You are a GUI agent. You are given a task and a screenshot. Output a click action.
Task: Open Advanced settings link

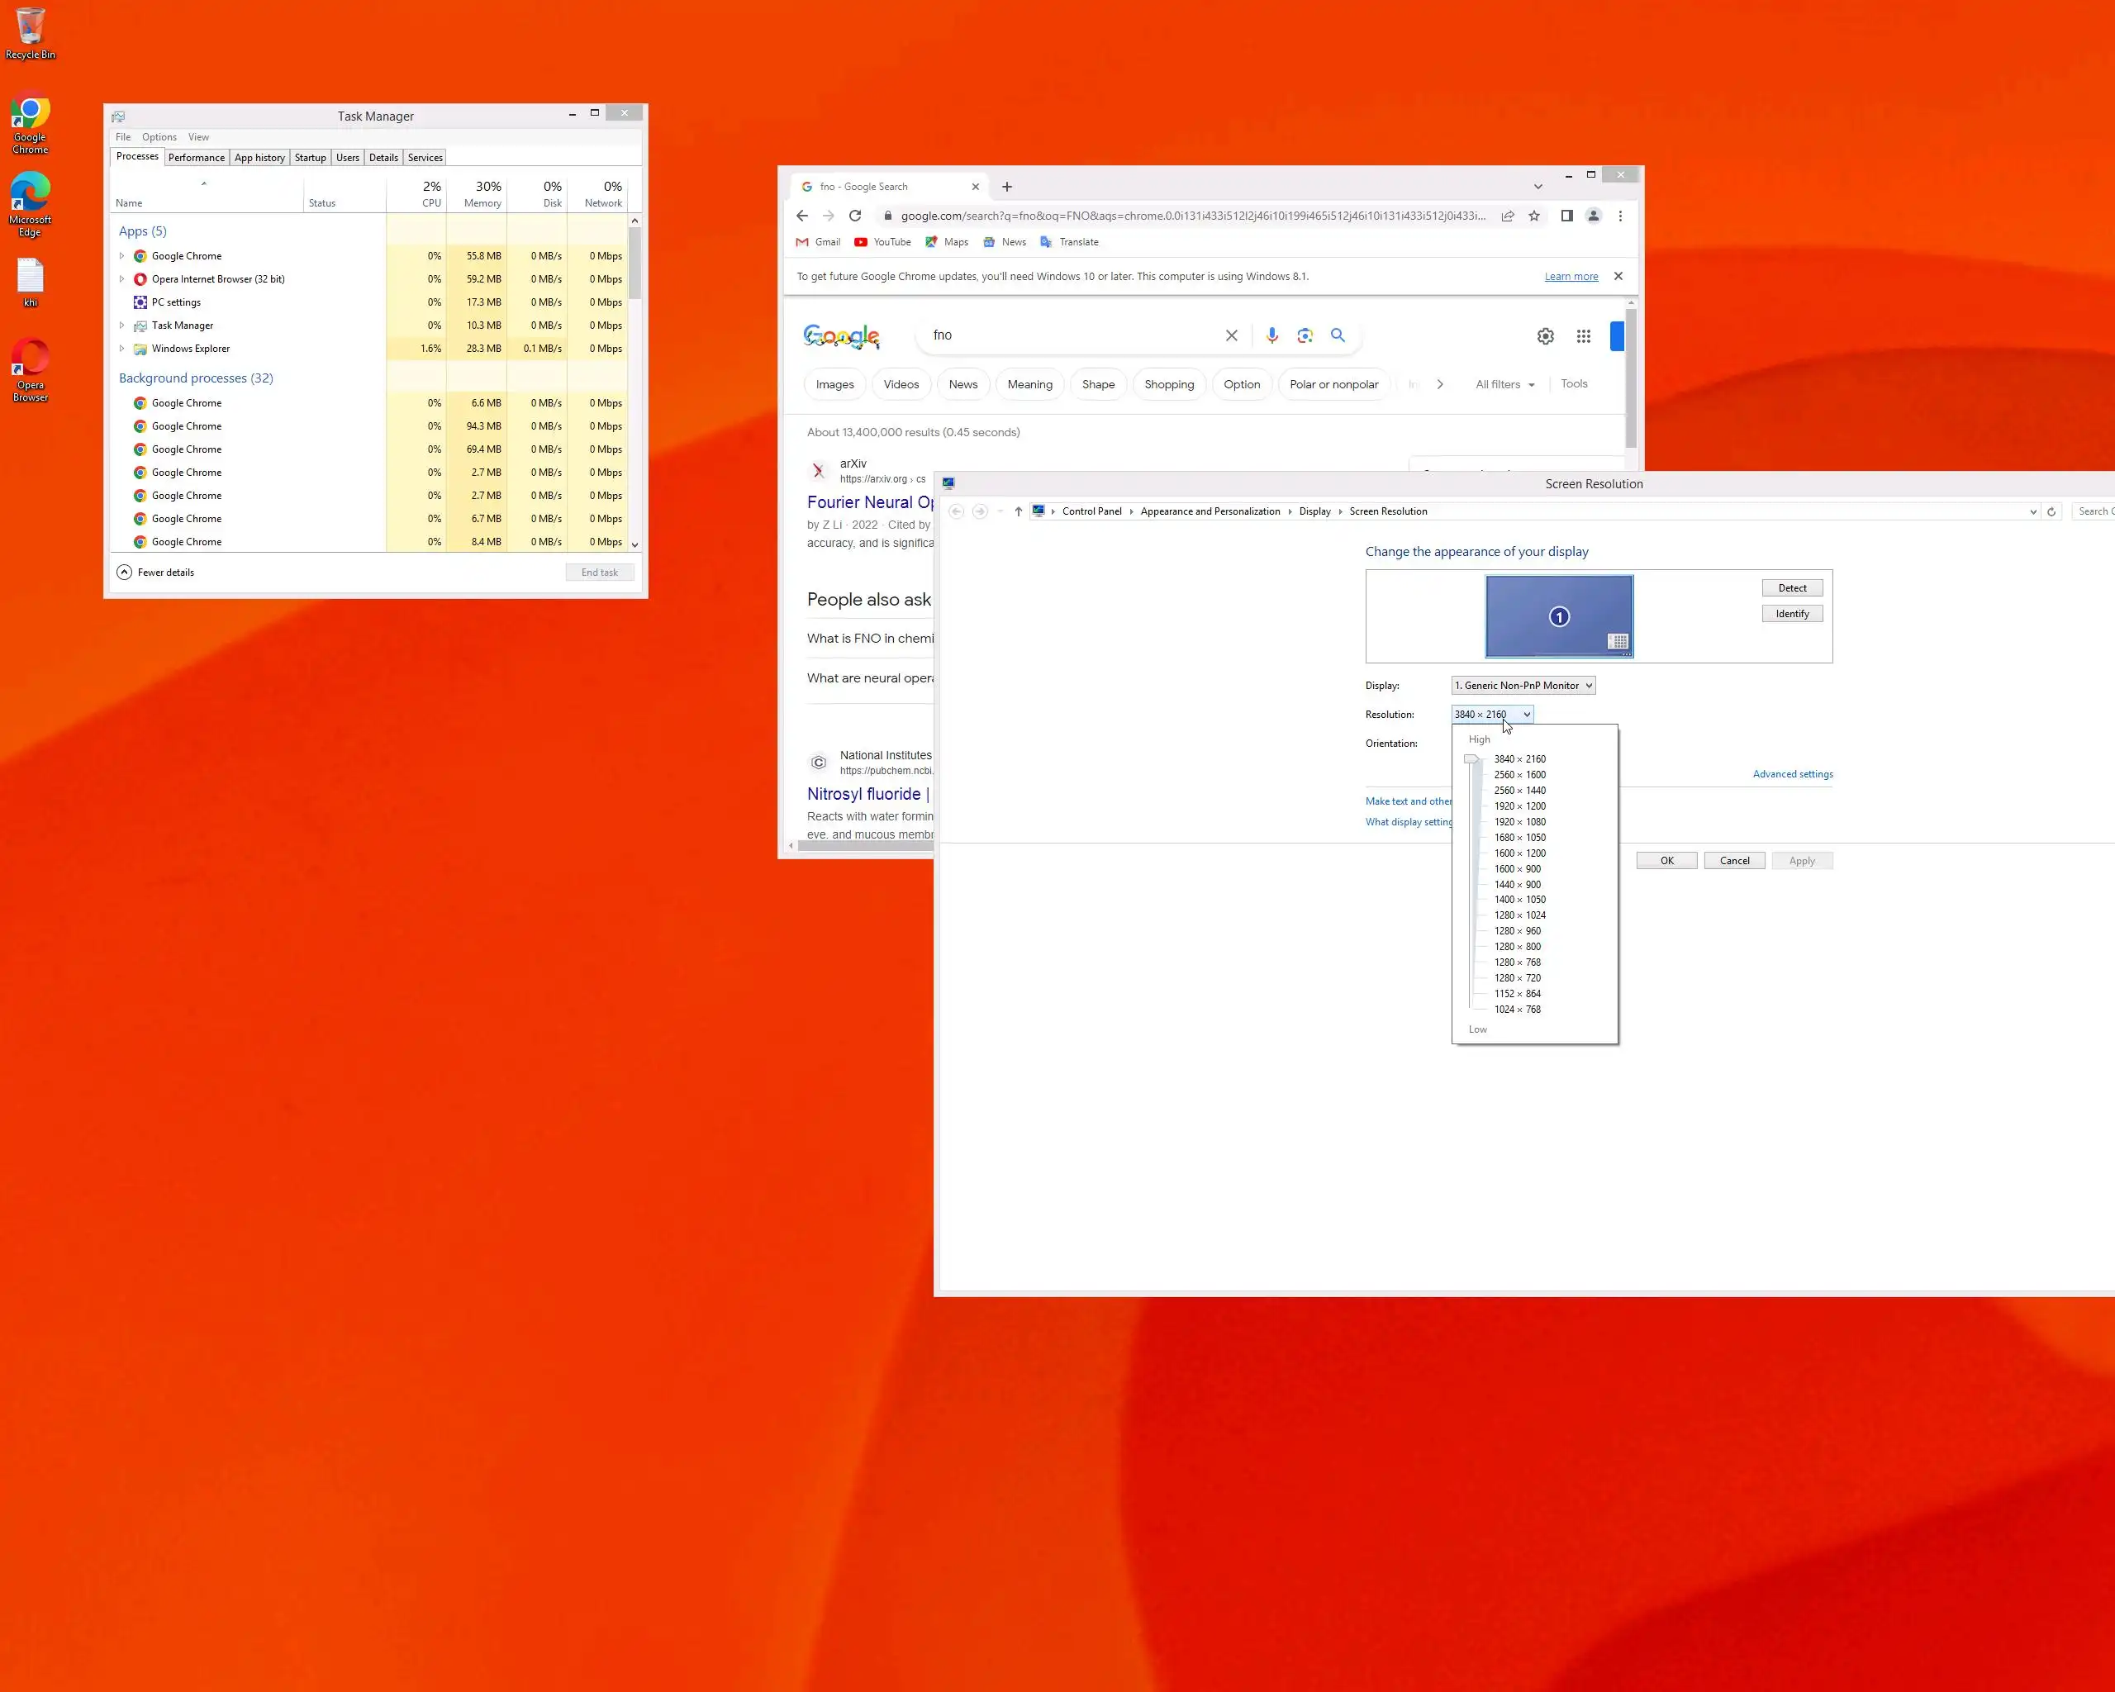1791,774
